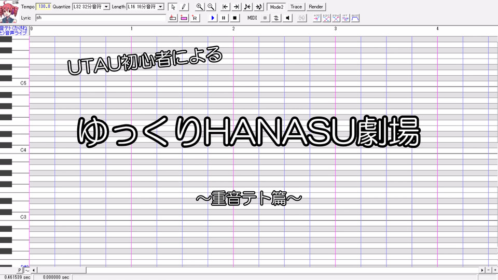Click the blue voicebank name link
The height and width of the screenshot is (280, 498).
(14, 31)
